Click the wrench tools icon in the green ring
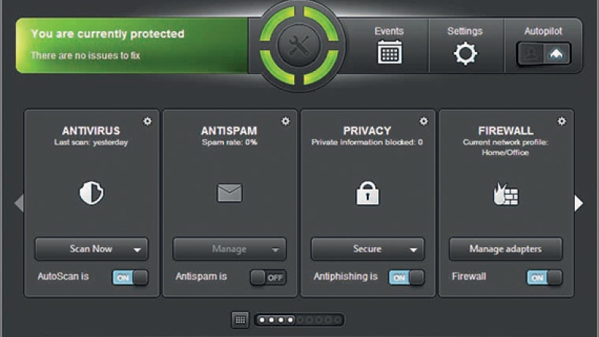Viewport: 599px width, 337px height. [x=299, y=46]
